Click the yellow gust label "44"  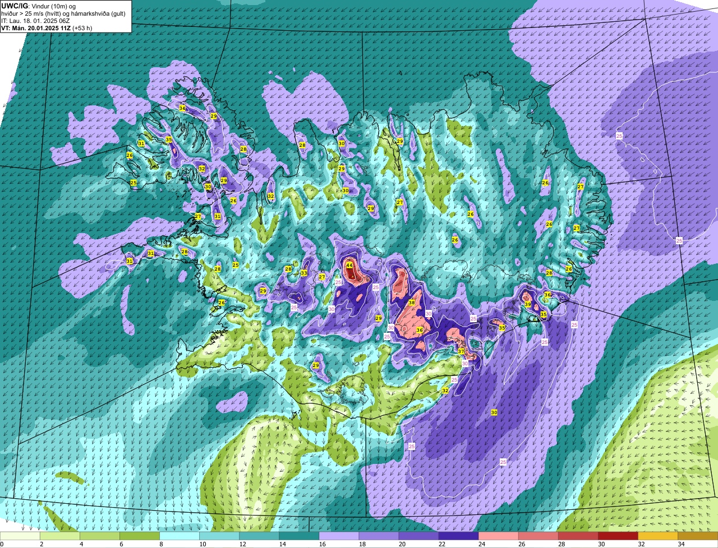(x=349, y=266)
